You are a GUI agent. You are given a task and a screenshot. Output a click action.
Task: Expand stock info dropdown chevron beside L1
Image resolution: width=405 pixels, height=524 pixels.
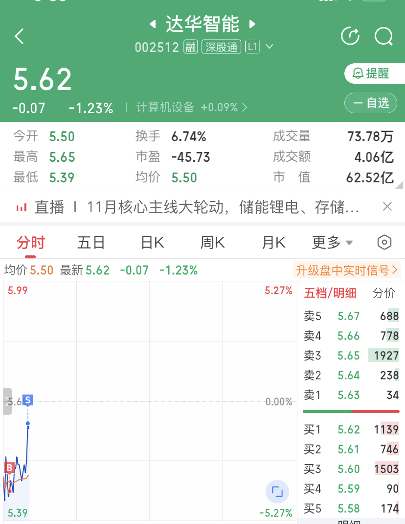click(x=270, y=47)
